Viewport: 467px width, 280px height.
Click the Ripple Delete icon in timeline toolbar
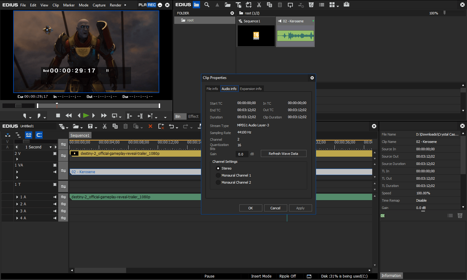pyautogui.click(x=161, y=126)
